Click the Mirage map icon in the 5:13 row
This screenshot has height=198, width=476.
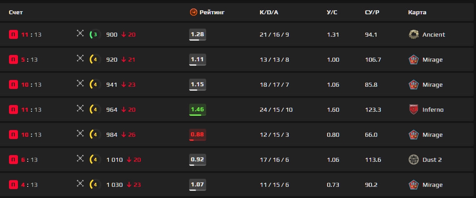413,59
